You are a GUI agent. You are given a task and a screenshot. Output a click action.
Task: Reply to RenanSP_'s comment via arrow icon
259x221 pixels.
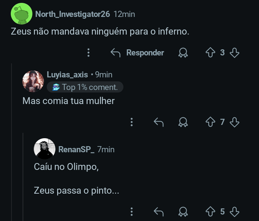click(159, 212)
